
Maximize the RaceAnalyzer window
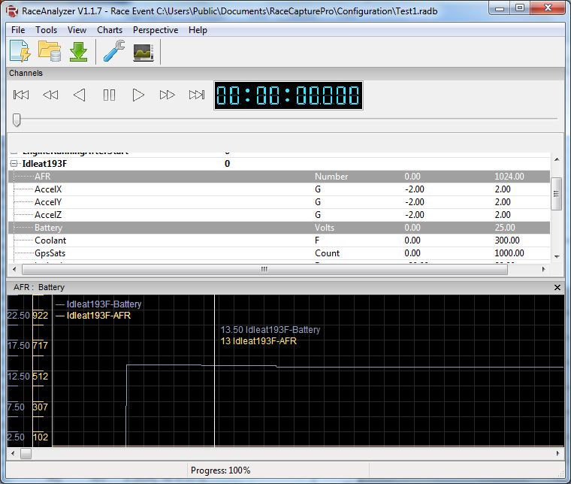point(520,8)
